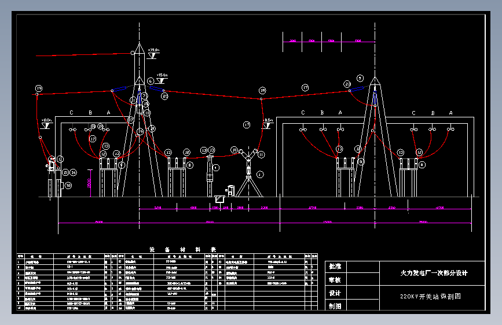Image resolution: width=502 pixels, height=325 pixels.
Task: Click callout bubble number 6
Action: [x=151, y=81]
